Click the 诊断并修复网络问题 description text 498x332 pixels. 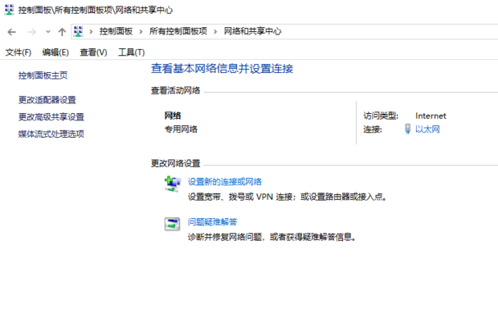(271, 237)
